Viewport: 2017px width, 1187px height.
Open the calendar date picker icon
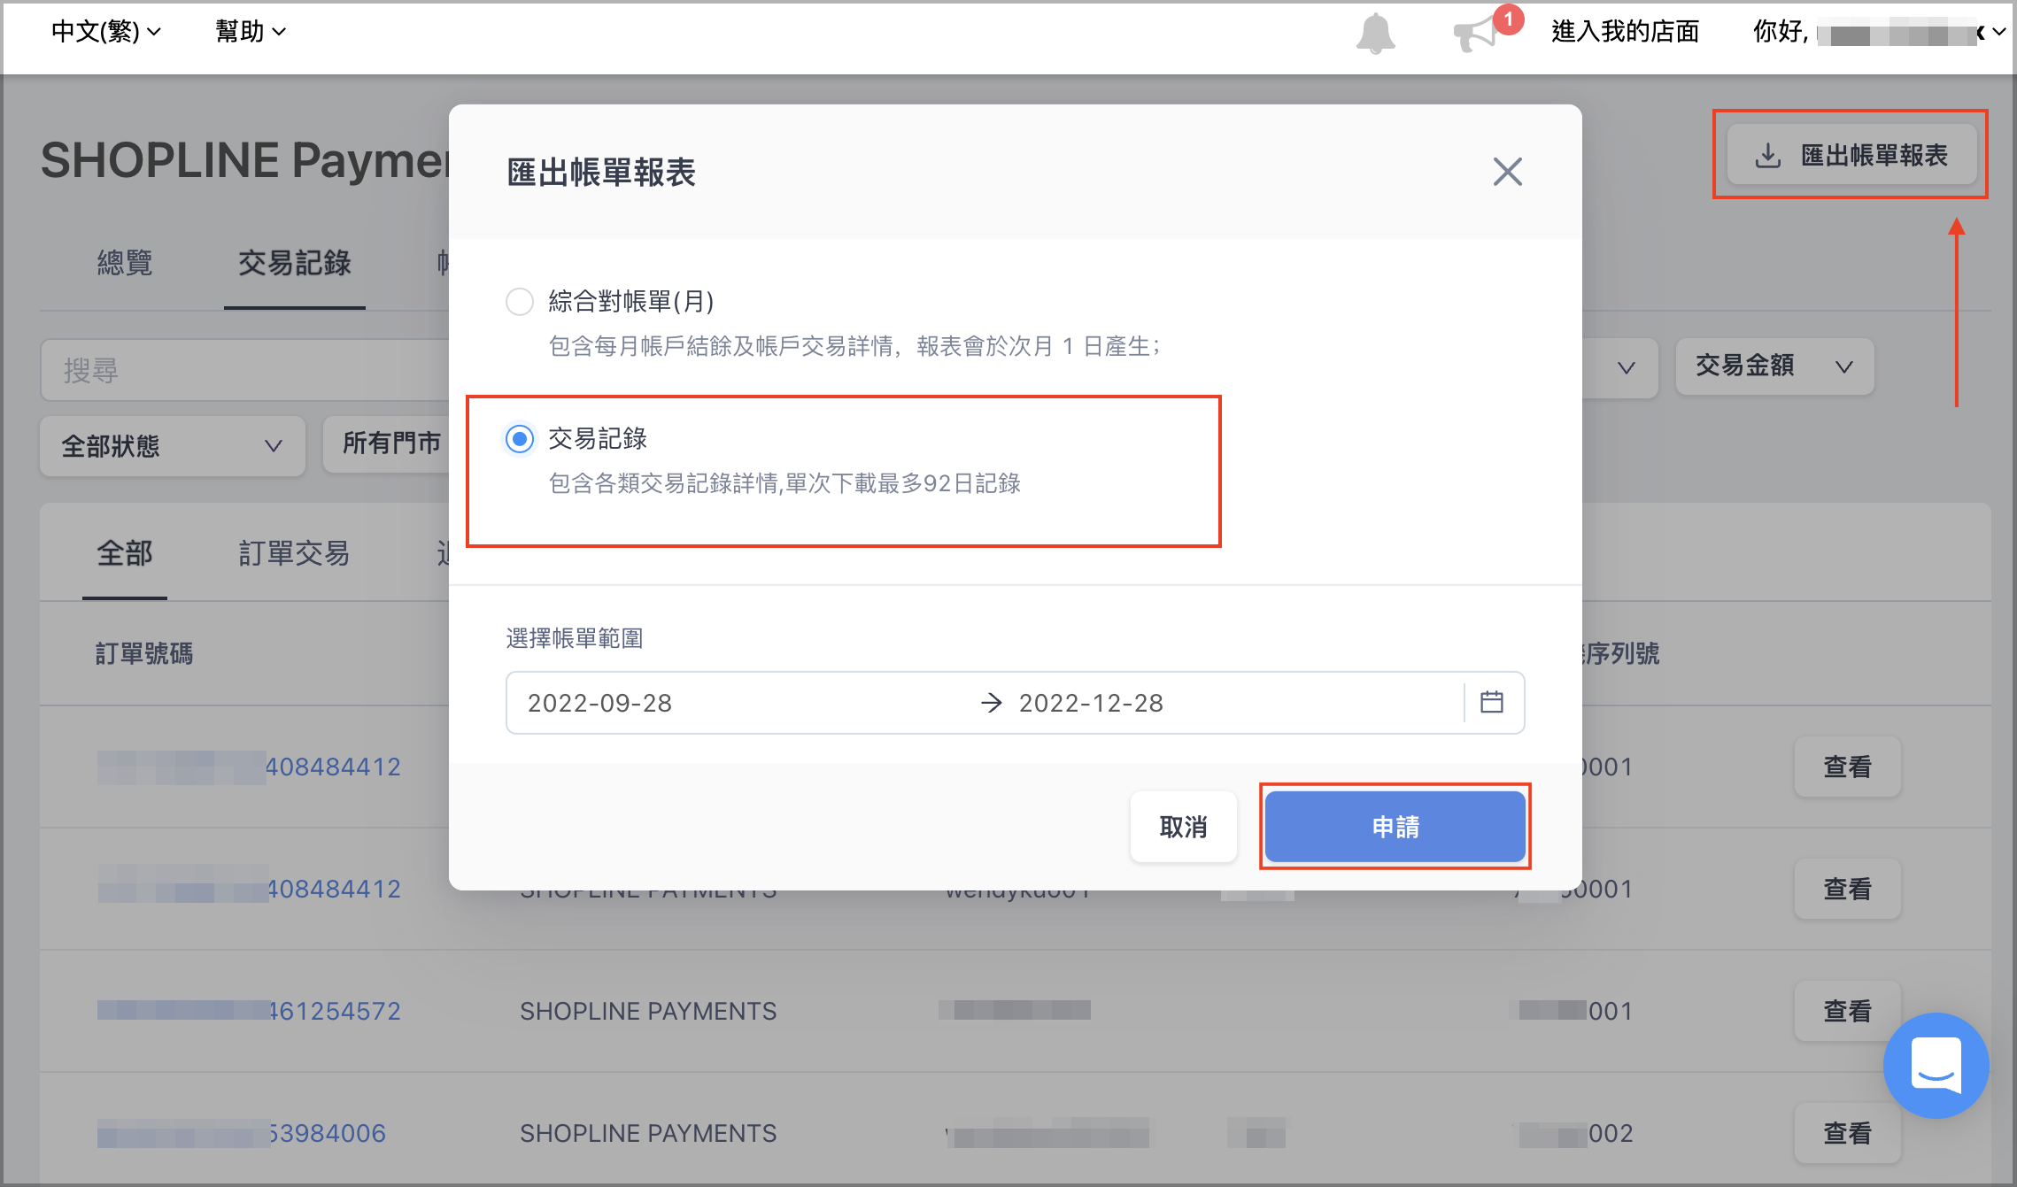(x=1492, y=702)
